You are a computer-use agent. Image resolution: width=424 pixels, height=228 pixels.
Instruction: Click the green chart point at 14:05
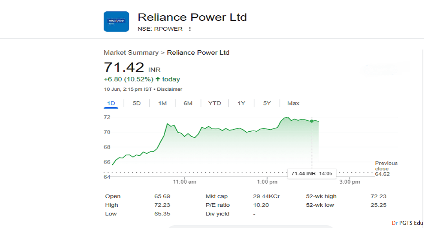[312, 121]
